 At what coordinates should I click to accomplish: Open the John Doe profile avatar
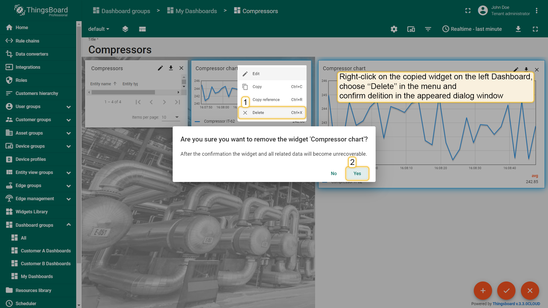(x=483, y=11)
